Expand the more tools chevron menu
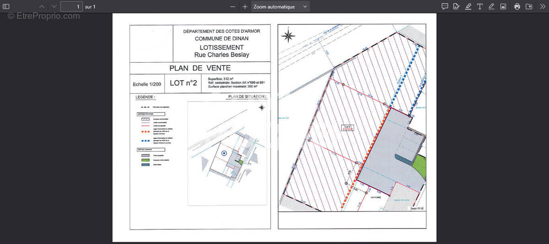Image resolution: width=549 pixels, height=244 pixels. tap(543, 6)
